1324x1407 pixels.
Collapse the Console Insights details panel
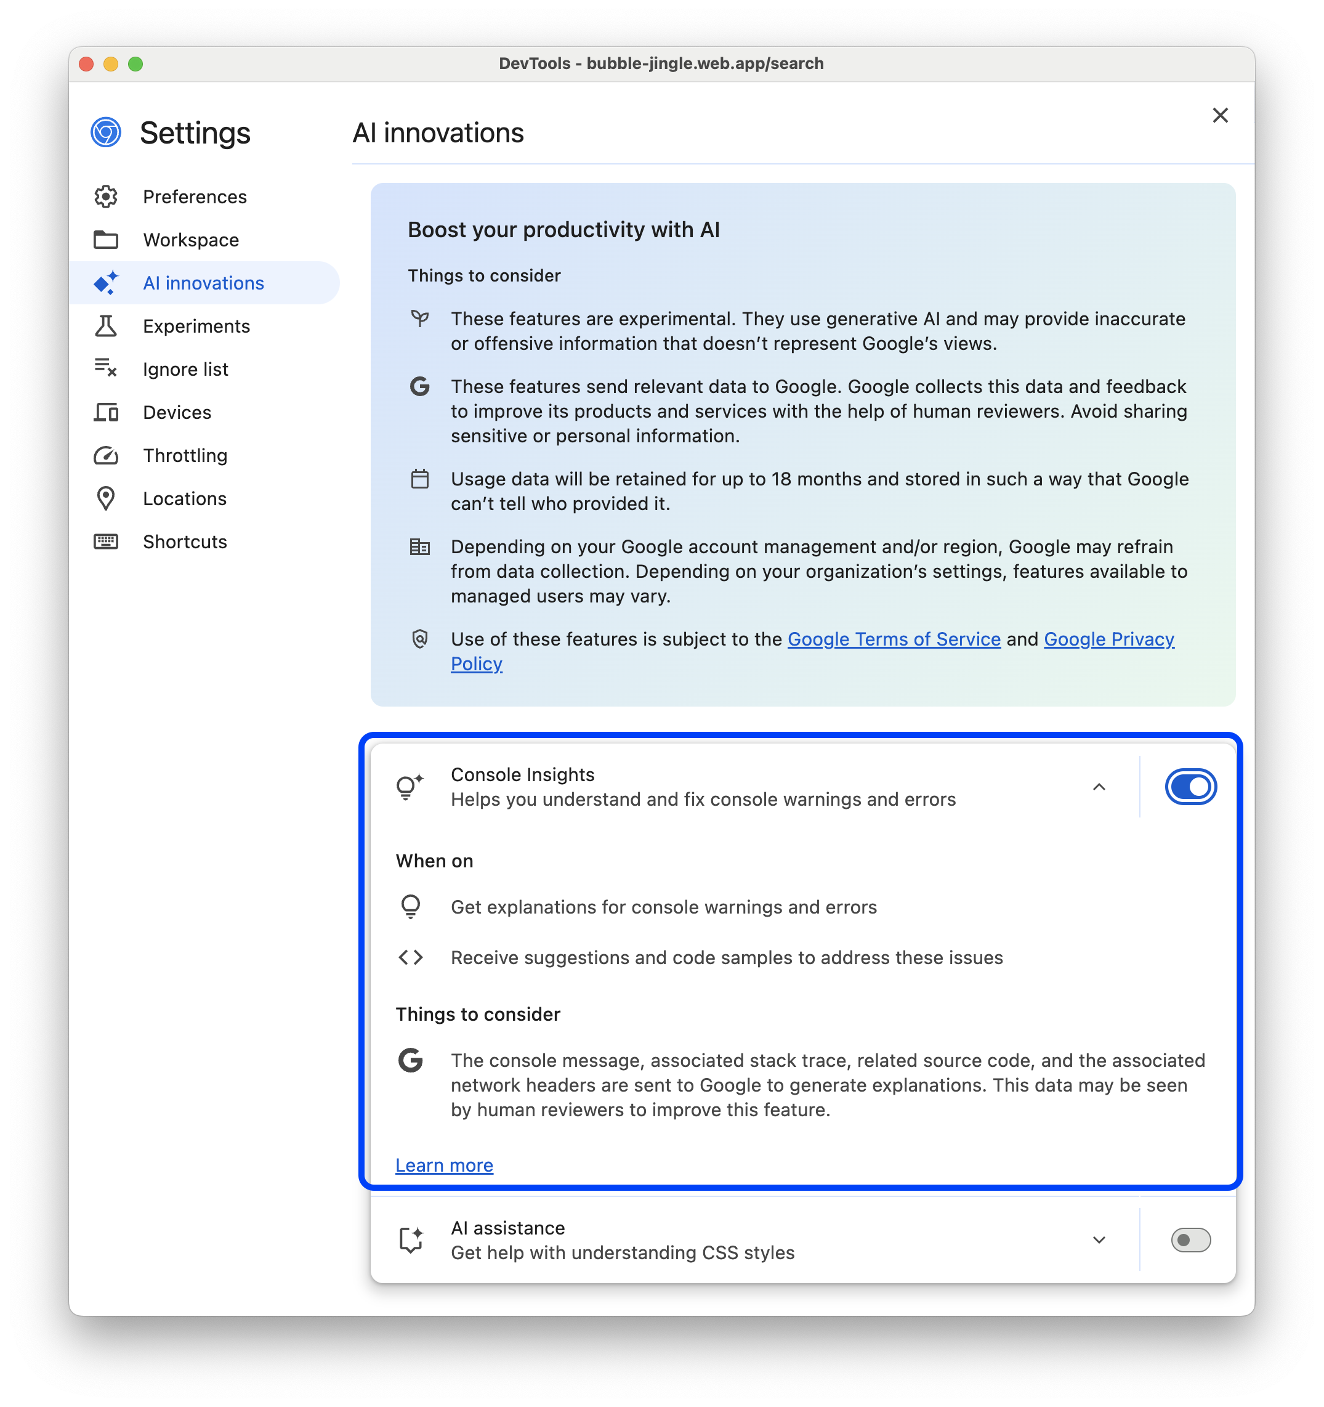[x=1099, y=787]
